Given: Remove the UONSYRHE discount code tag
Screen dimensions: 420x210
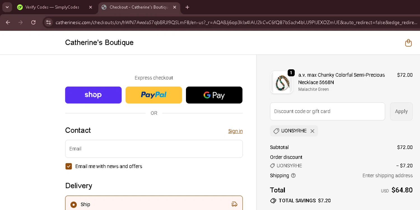Looking at the screenshot, I should (x=312, y=131).
